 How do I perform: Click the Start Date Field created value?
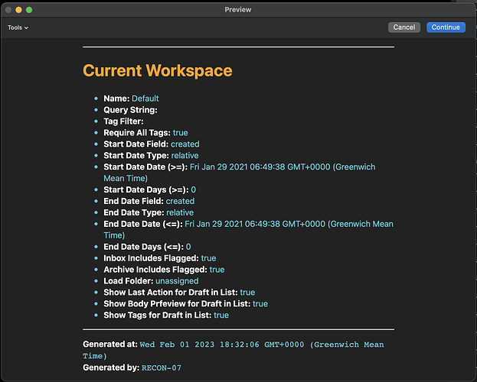click(185, 144)
